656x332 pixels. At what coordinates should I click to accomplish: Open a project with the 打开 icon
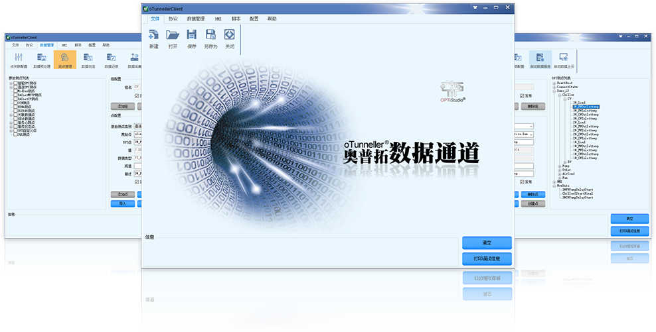click(173, 34)
